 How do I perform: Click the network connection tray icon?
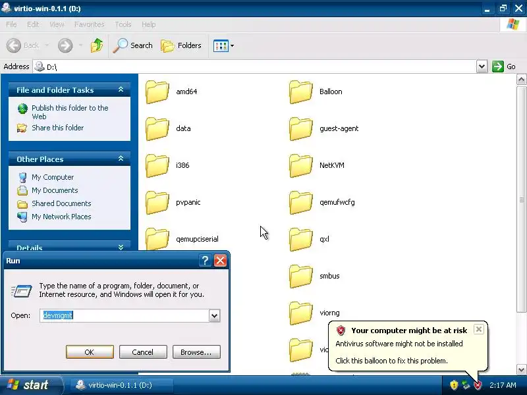point(466,385)
